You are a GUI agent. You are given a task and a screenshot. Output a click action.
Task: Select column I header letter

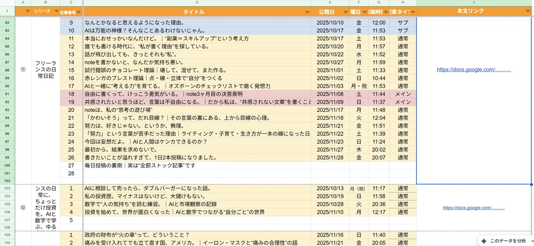[x=474, y=3]
